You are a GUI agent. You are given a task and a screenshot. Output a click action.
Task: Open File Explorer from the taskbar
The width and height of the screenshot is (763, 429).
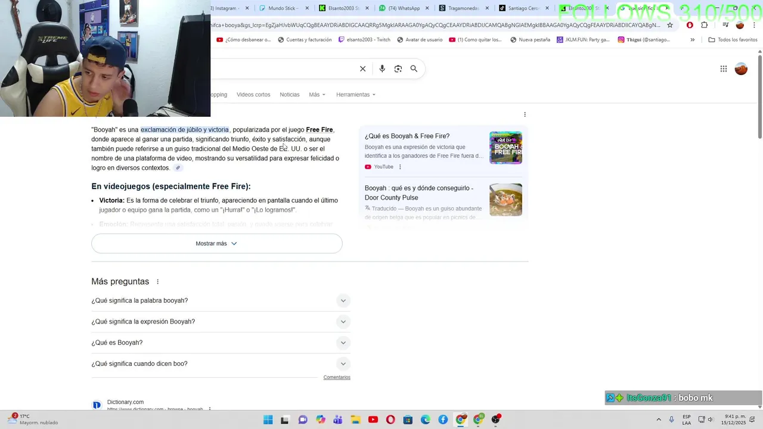(355, 419)
